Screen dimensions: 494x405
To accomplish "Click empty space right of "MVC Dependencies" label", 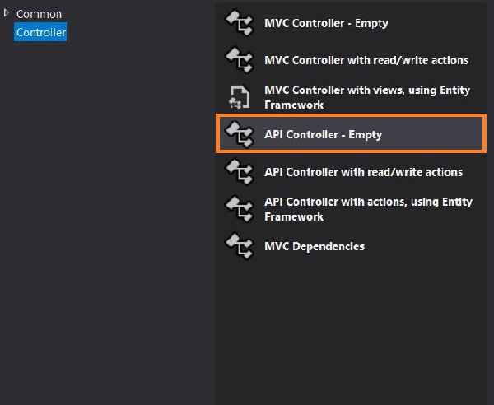I will pos(436,246).
